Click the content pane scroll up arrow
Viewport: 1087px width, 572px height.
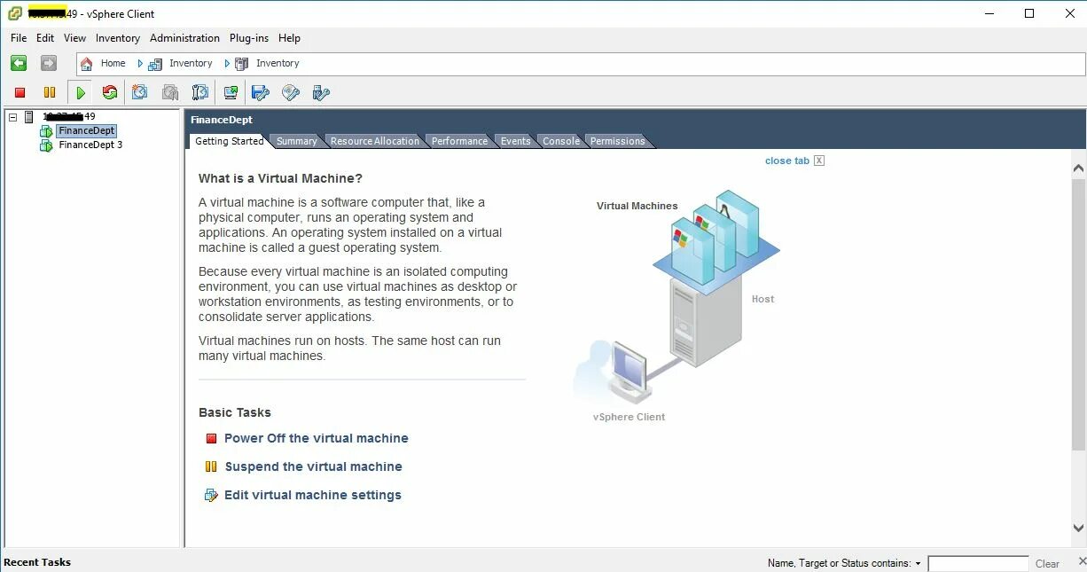(x=1078, y=168)
